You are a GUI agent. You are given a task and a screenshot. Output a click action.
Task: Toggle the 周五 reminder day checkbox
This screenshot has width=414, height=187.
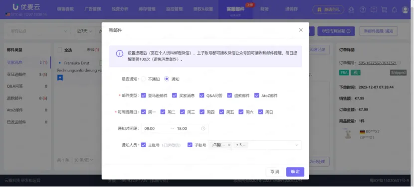[x=221, y=112]
